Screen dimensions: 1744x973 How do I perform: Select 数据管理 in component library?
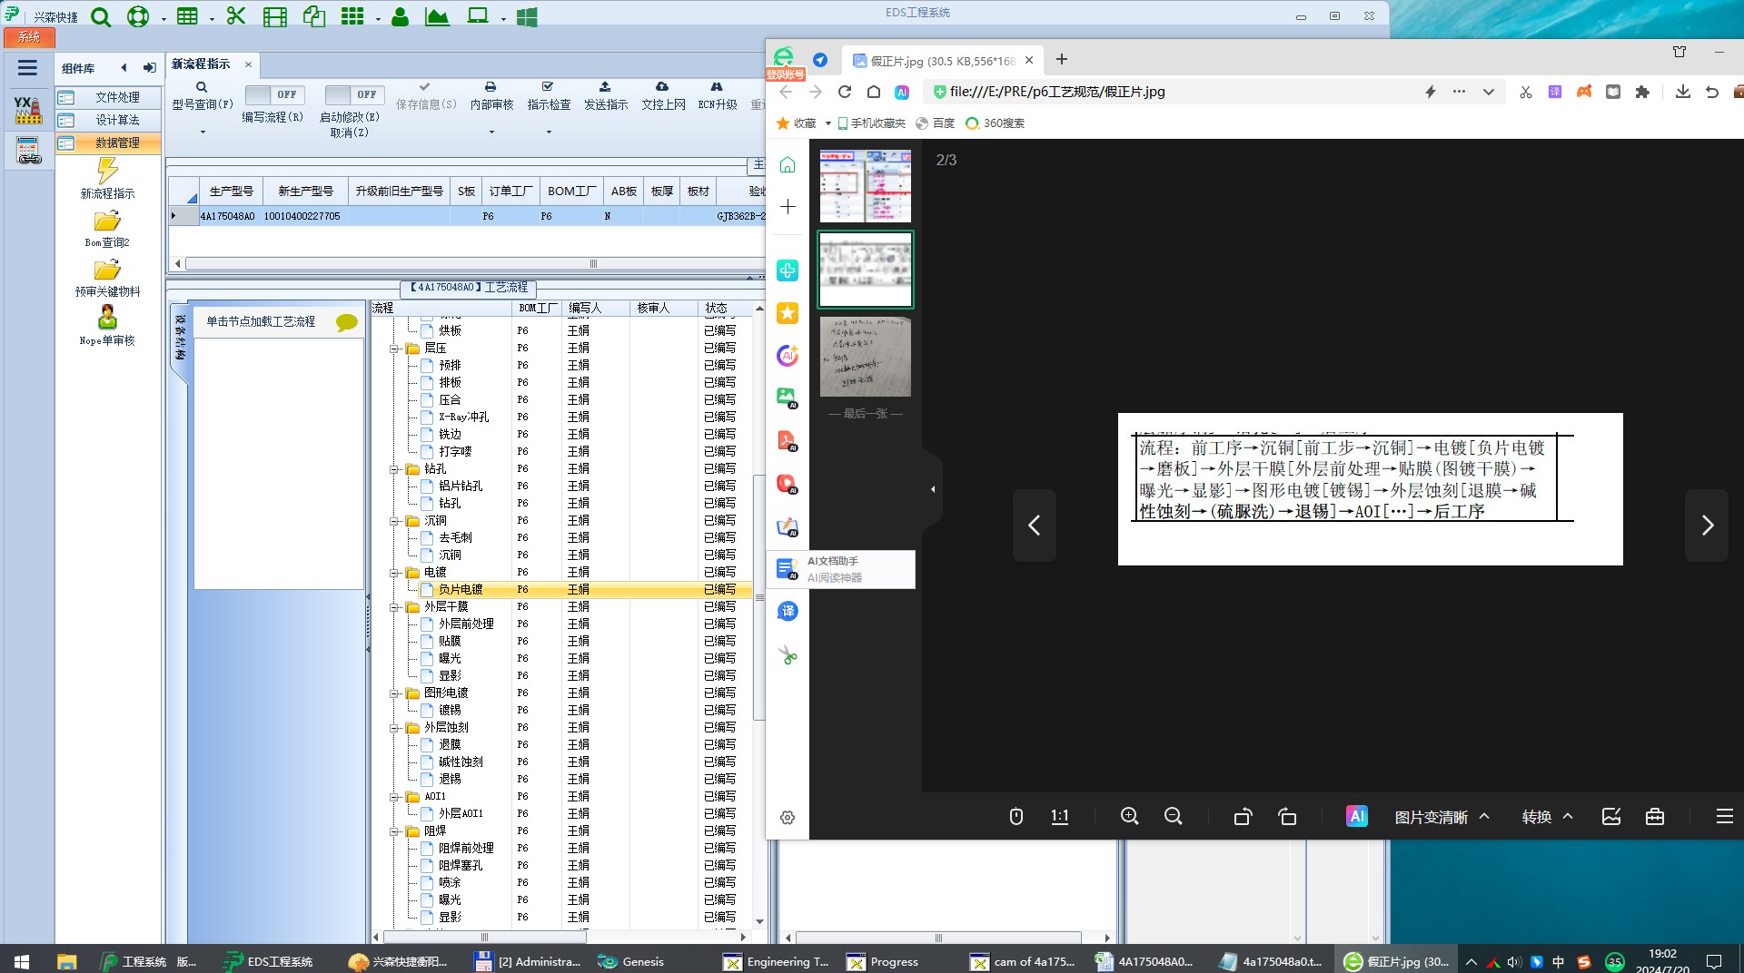pos(109,143)
